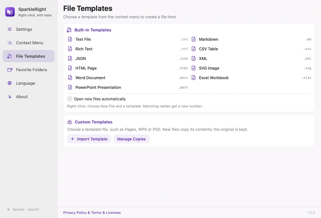Image resolution: width=321 pixels, height=218 pixels.
Task: Select the Word Document template name
Action: [x=90, y=78]
